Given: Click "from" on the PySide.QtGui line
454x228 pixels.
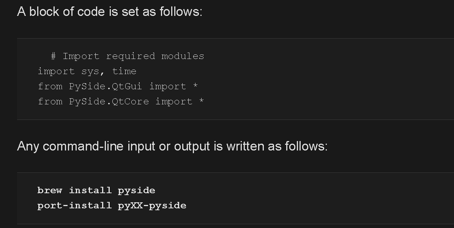Looking at the screenshot, I should coord(50,87).
